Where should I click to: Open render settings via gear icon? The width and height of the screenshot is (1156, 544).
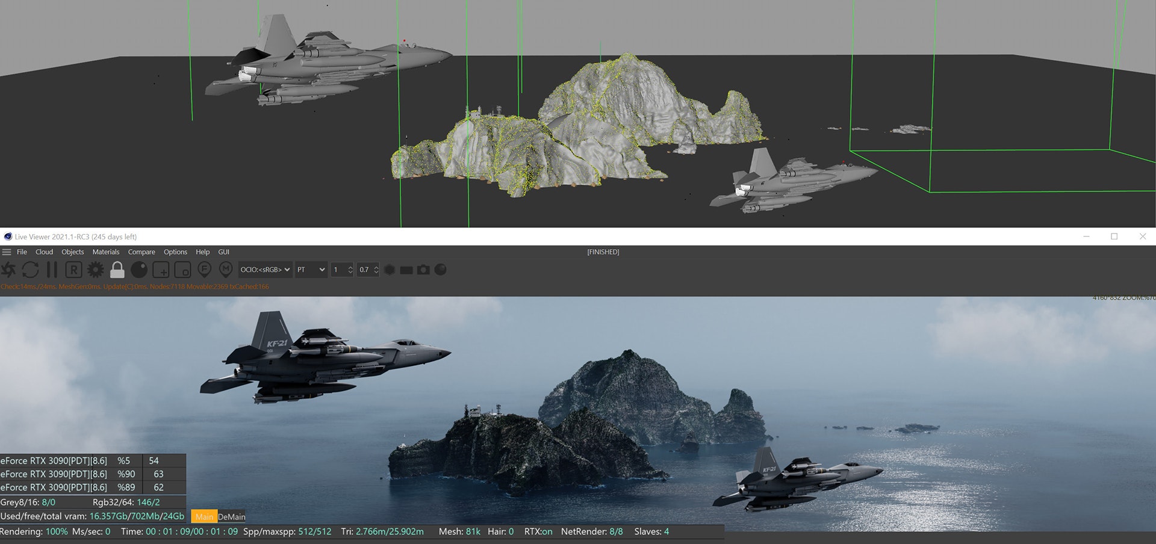click(x=95, y=270)
